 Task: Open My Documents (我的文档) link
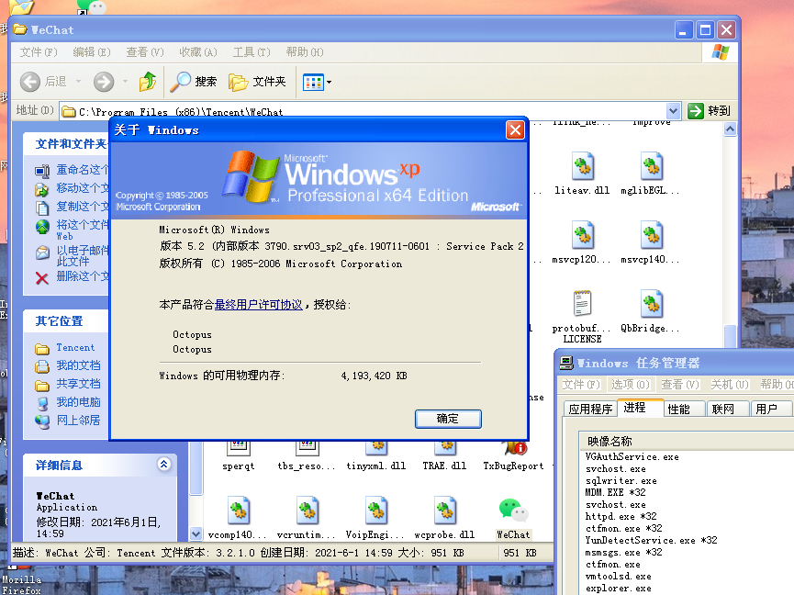pos(78,365)
